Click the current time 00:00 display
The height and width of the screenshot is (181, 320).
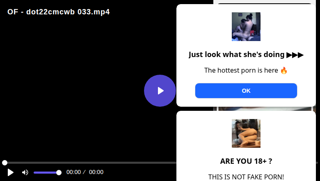click(x=73, y=172)
